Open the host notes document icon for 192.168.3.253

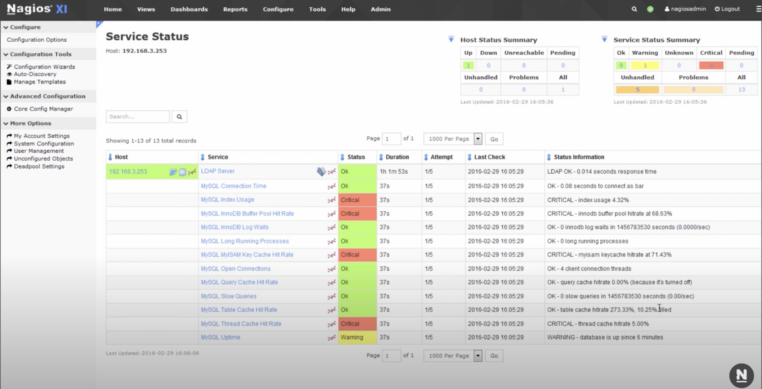pyautogui.click(x=182, y=172)
